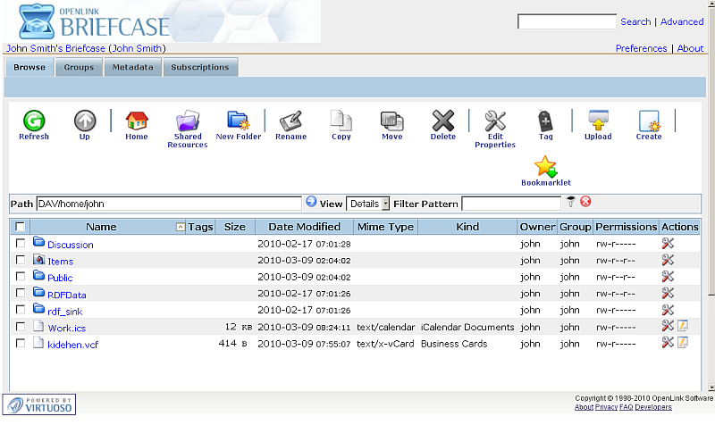Image resolution: width=715 pixels, height=425 pixels.
Task: Open the kidehen.vcf file
Action: click(x=72, y=344)
